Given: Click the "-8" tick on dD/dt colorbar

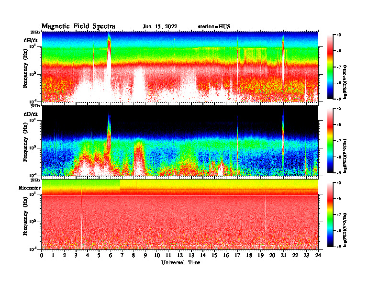Looking at the screenshot, I should coord(339,157).
